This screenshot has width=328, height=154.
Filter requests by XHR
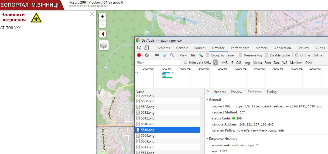point(224,62)
